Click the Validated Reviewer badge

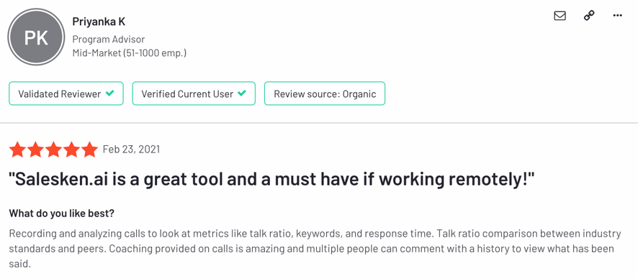pos(66,93)
